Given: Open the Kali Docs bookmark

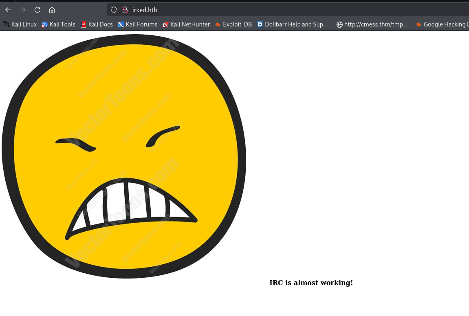Looking at the screenshot, I should point(97,24).
